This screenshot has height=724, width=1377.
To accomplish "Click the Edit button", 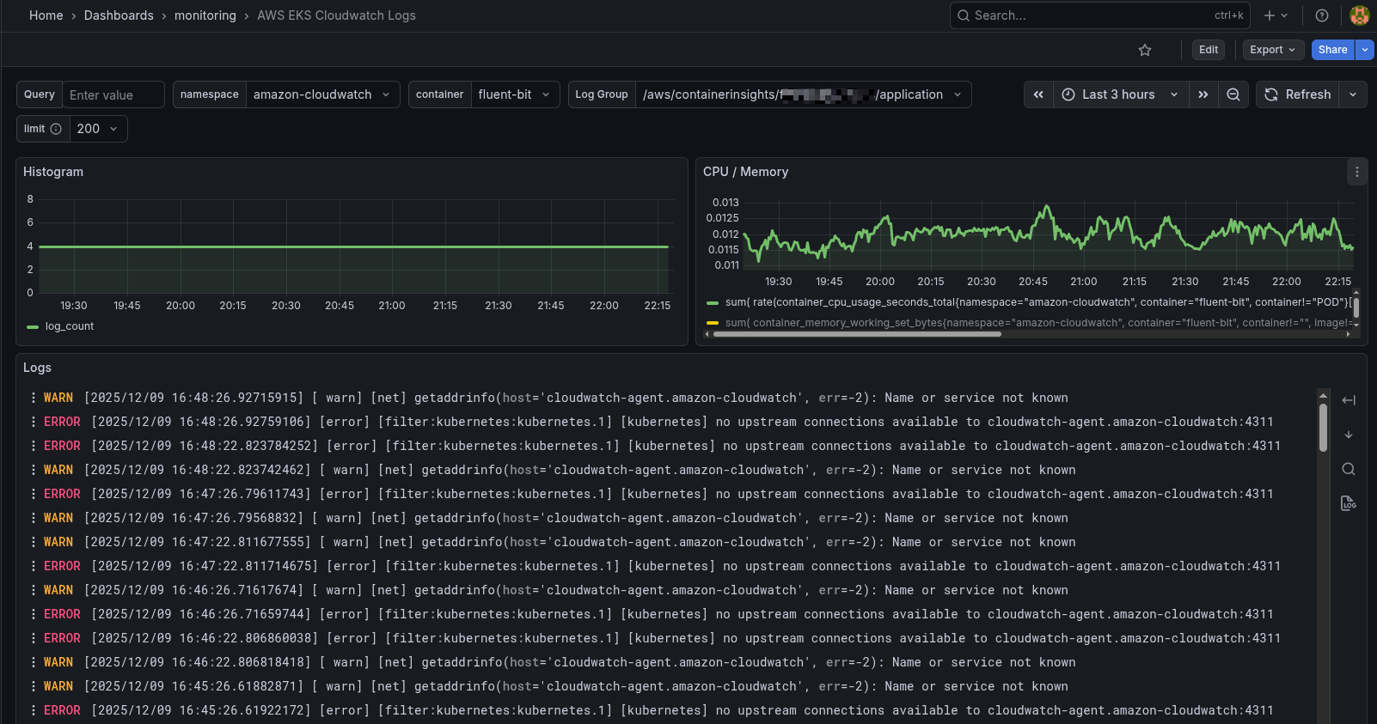I will (1208, 50).
